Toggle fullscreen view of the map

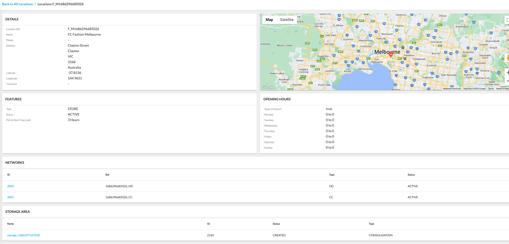point(507,20)
